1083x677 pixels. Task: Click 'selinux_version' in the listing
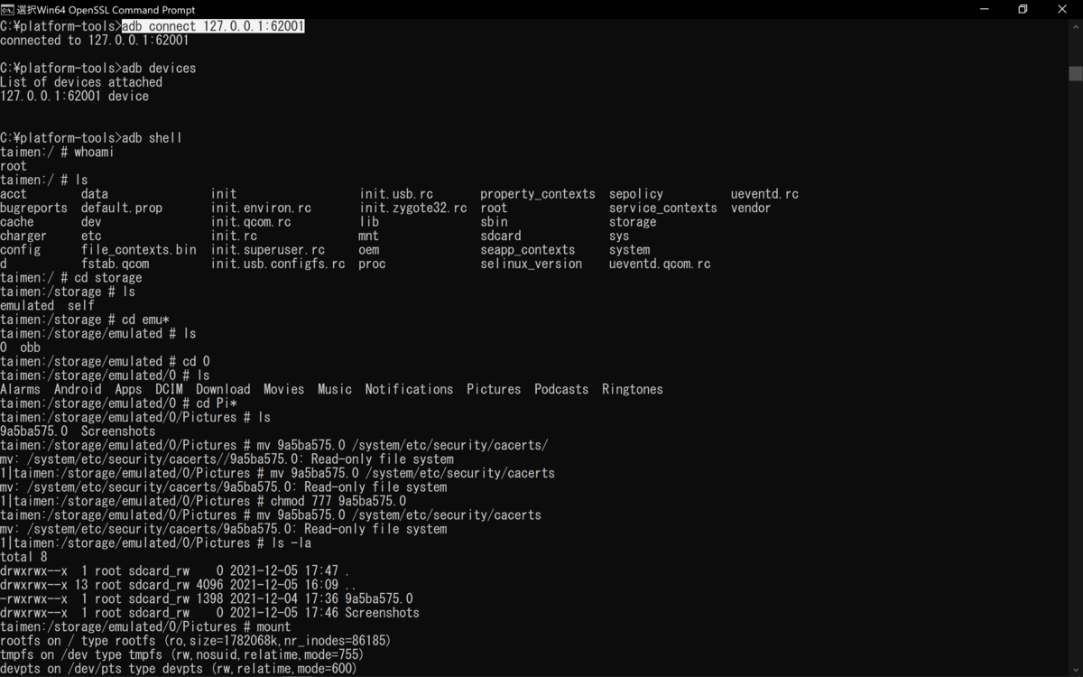pos(532,264)
